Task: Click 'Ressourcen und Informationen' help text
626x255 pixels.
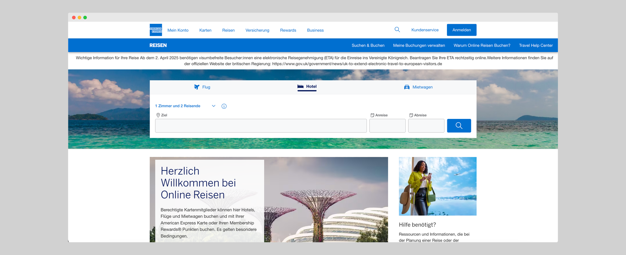Action: click(x=434, y=237)
